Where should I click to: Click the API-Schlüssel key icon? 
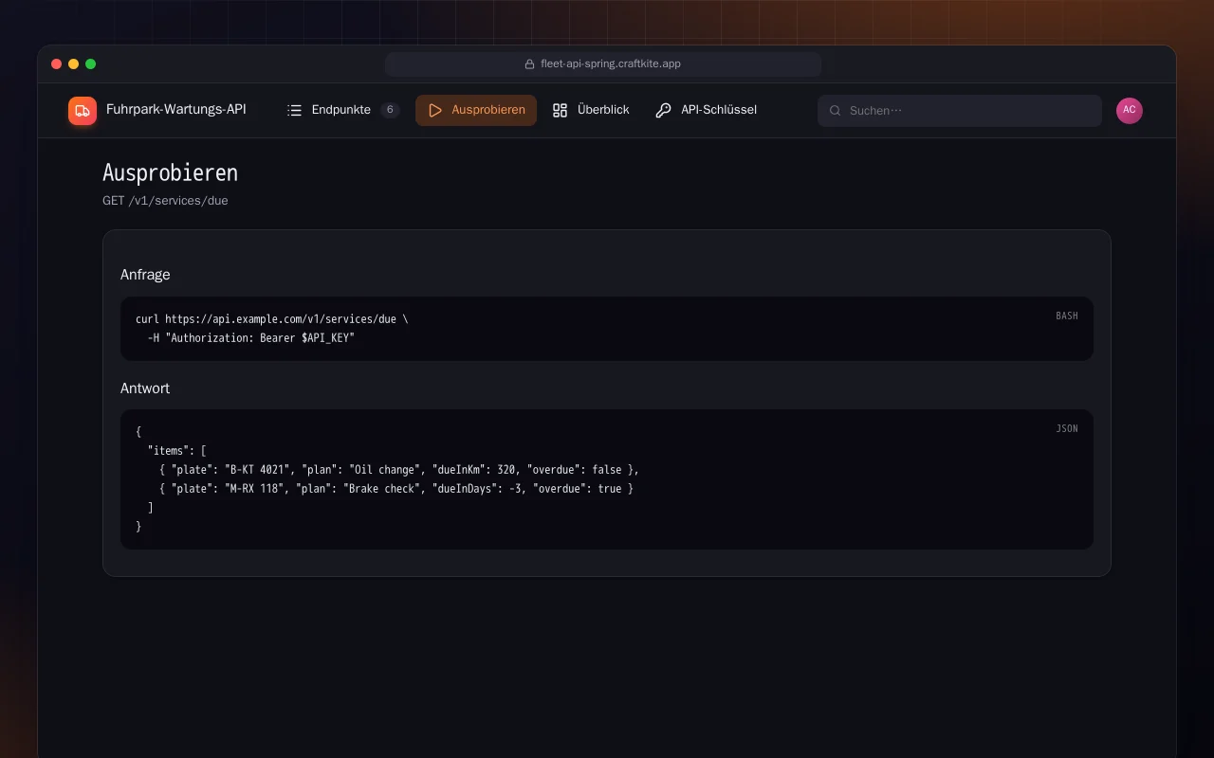[x=664, y=110]
